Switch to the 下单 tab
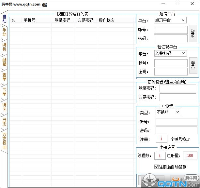200x188 pixels. click(4, 92)
